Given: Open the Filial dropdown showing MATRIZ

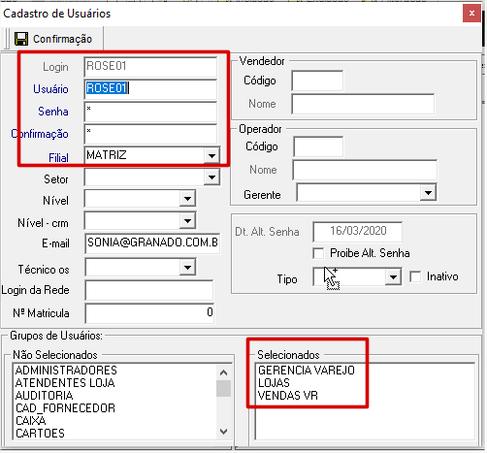Looking at the screenshot, I should [211, 156].
